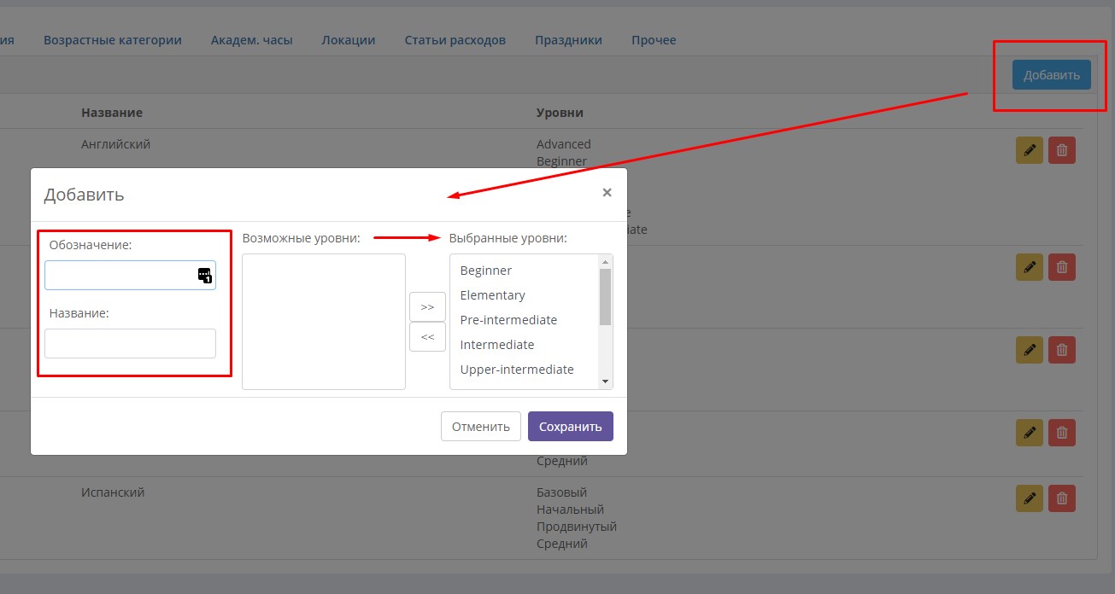Move levels left with the << button
Screen dimensions: 1115x594
click(x=427, y=337)
